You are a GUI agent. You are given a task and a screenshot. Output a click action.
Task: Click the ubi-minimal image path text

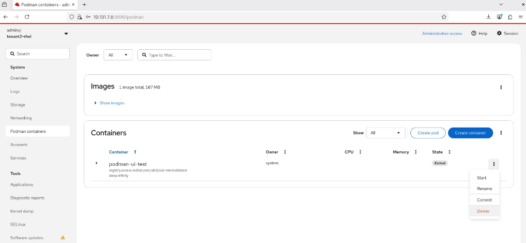coord(148,171)
